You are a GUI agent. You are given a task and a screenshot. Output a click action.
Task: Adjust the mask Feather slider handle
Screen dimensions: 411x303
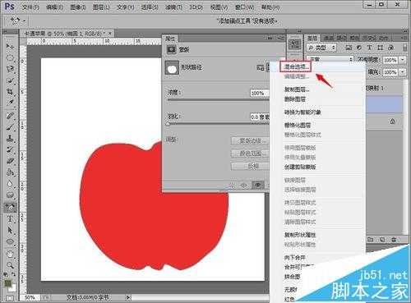[x=168, y=124]
